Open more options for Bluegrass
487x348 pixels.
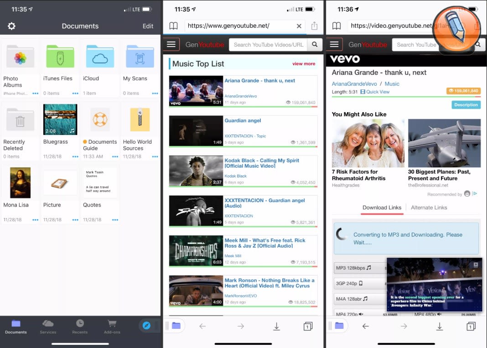[75, 156]
